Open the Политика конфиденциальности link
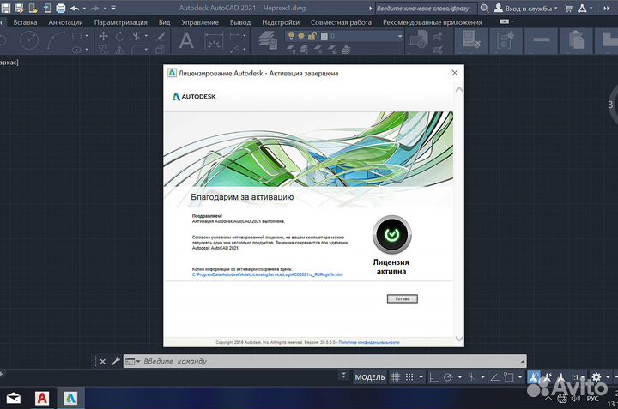 click(x=369, y=342)
